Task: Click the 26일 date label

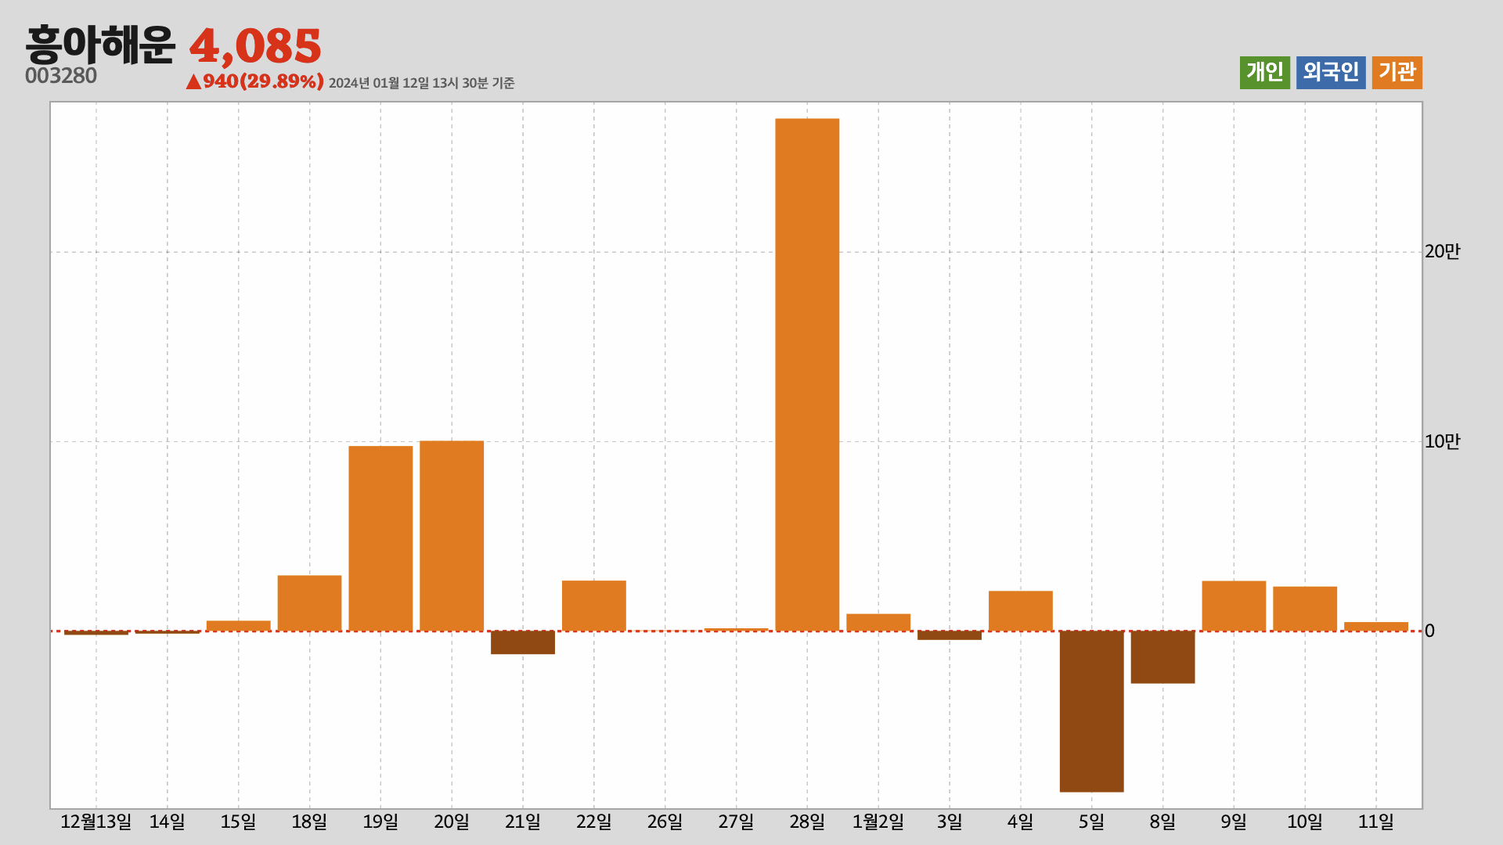Action: click(665, 822)
